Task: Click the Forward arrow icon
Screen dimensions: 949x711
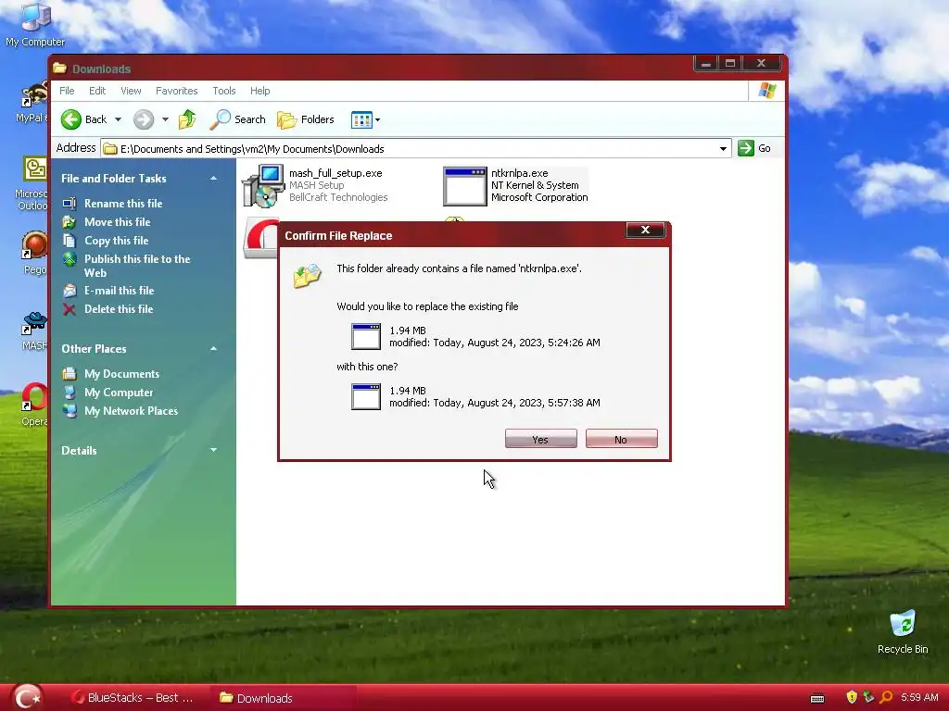Action: point(144,119)
